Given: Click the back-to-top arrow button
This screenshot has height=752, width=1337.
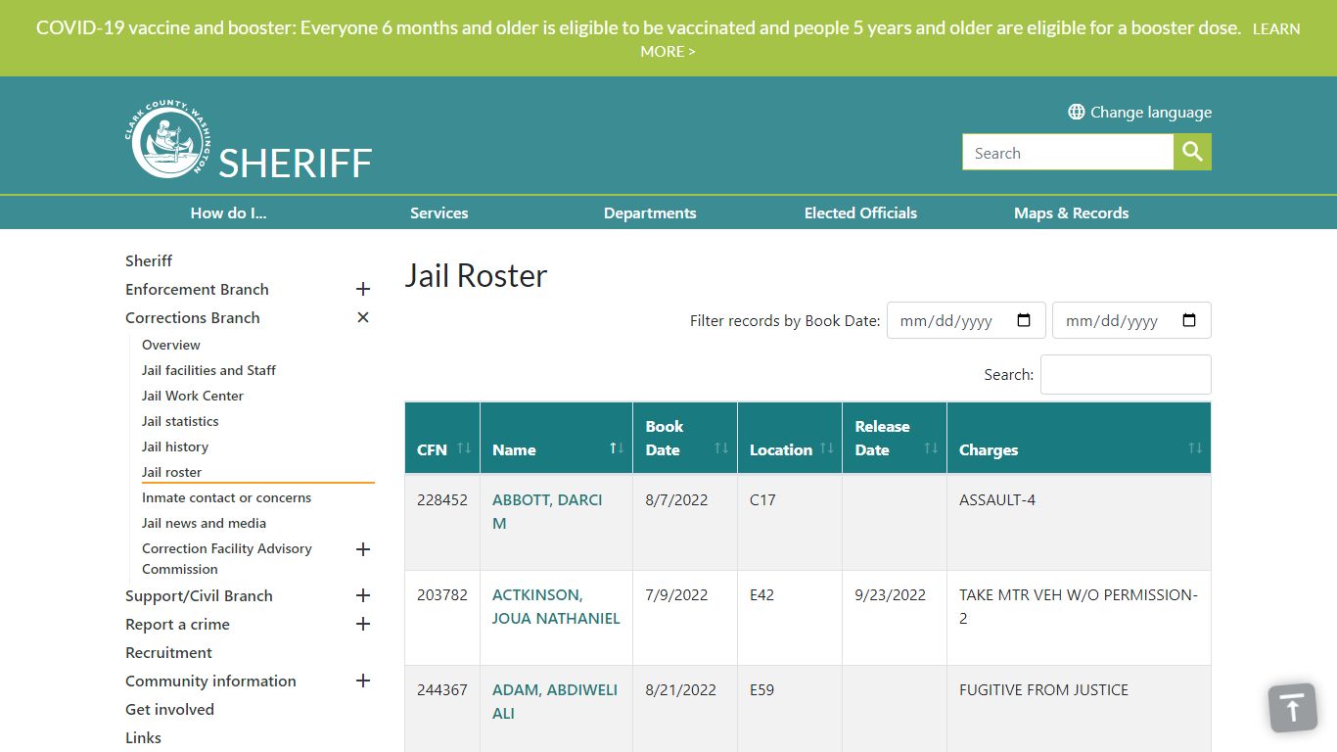Looking at the screenshot, I should point(1293,708).
